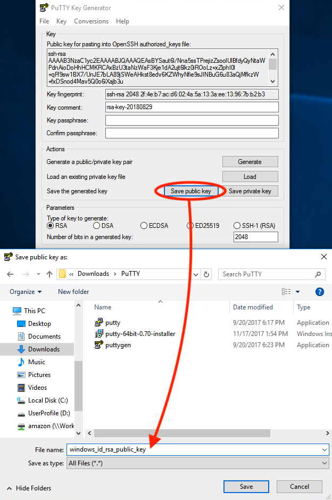
Task: Click the Cancel button in the dialog
Action: (x=300, y=487)
